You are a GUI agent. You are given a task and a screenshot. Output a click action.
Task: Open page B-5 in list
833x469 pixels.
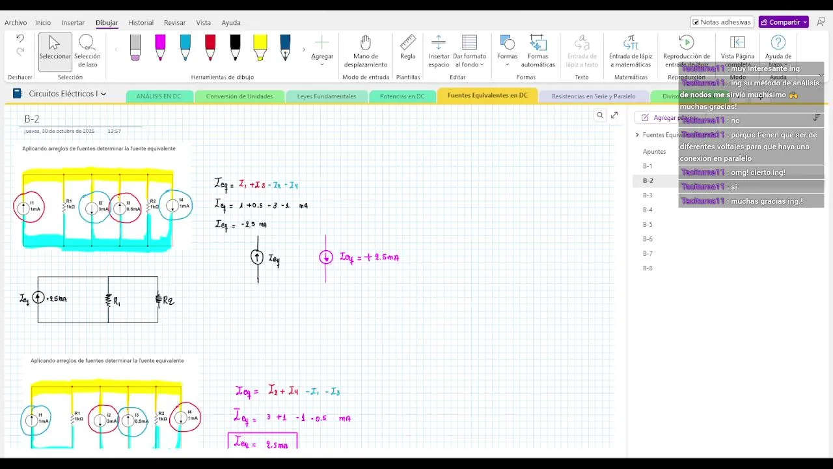point(648,225)
